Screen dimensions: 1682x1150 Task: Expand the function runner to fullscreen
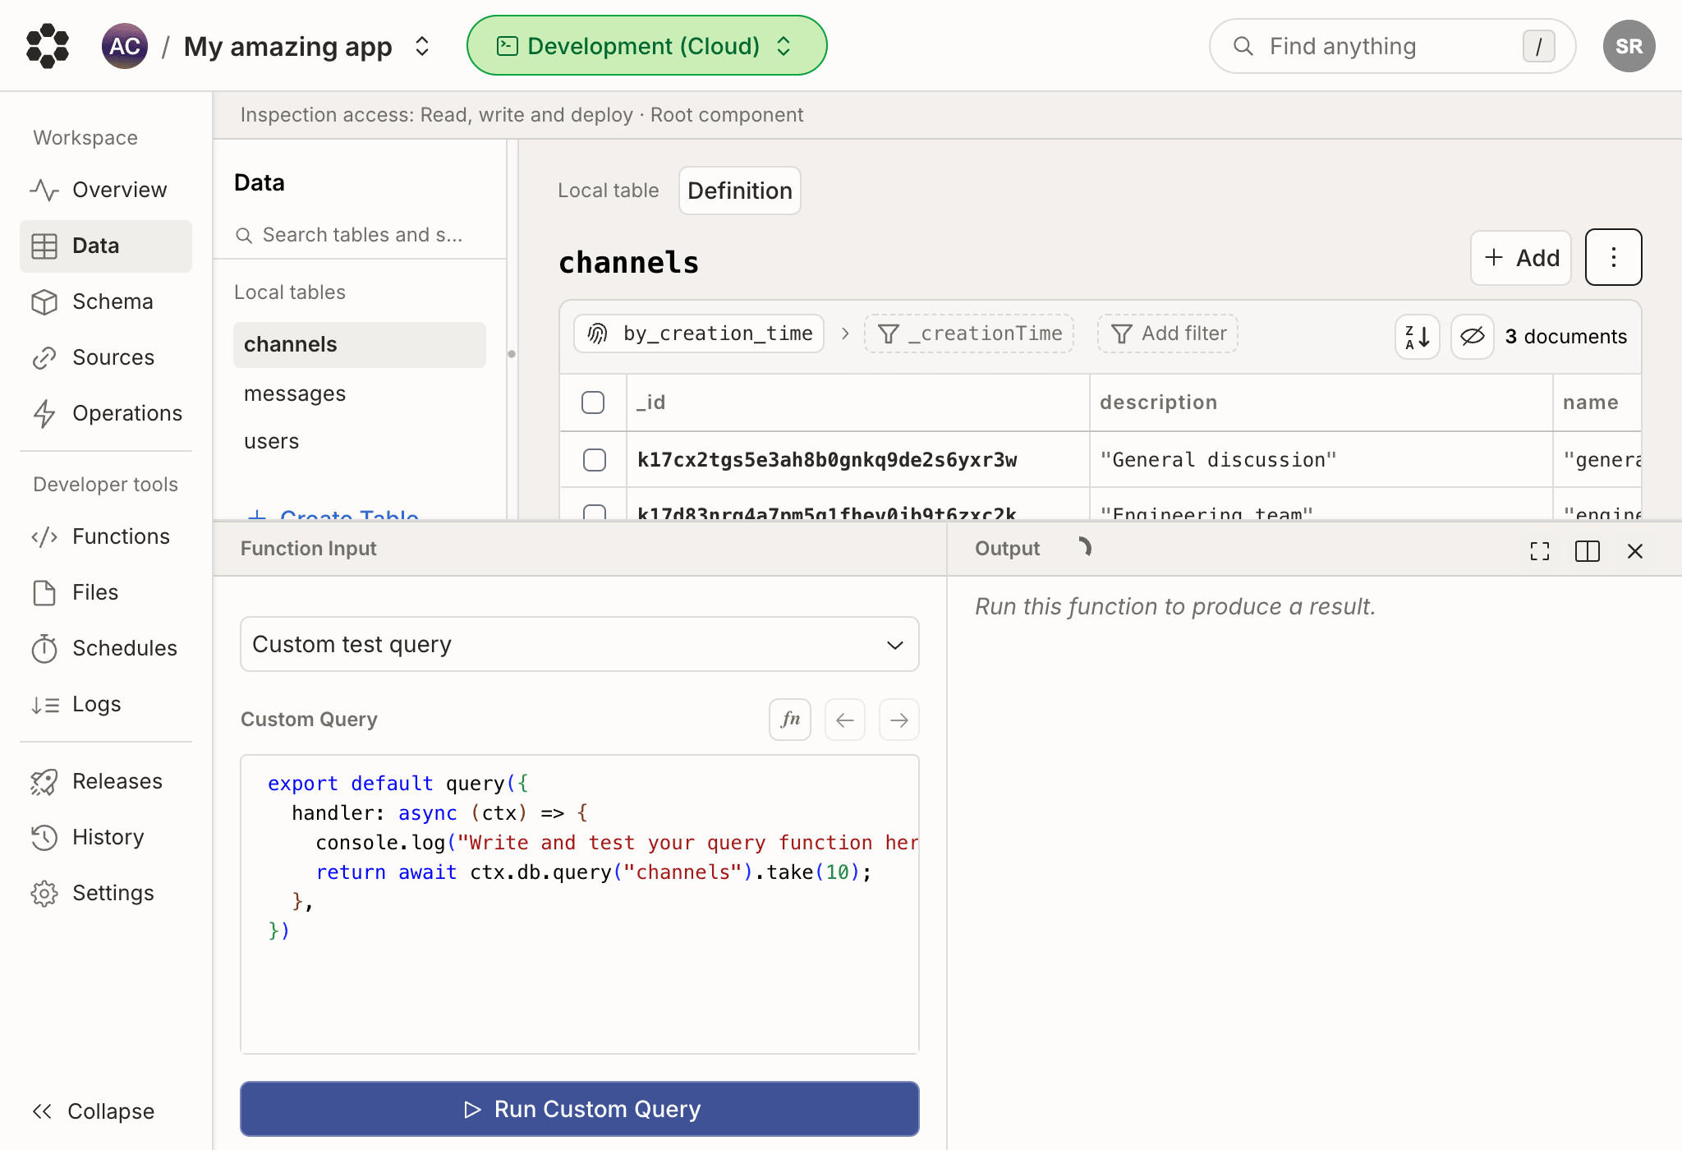coord(1540,551)
